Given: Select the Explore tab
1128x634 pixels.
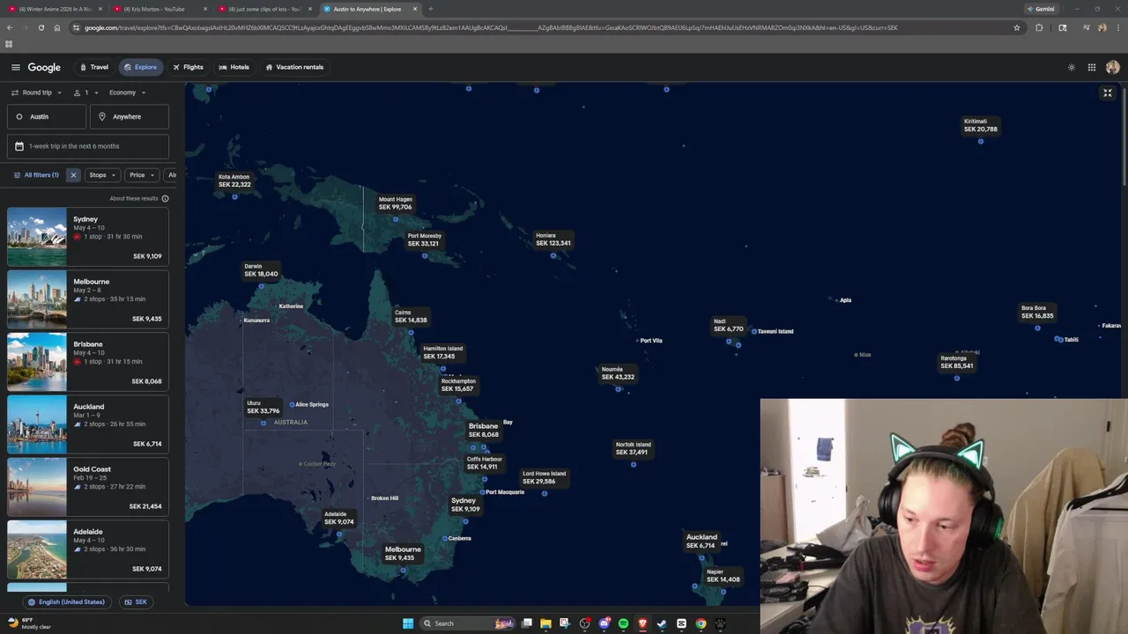Looking at the screenshot, I should pyautogui.click(x=140, y=67).
